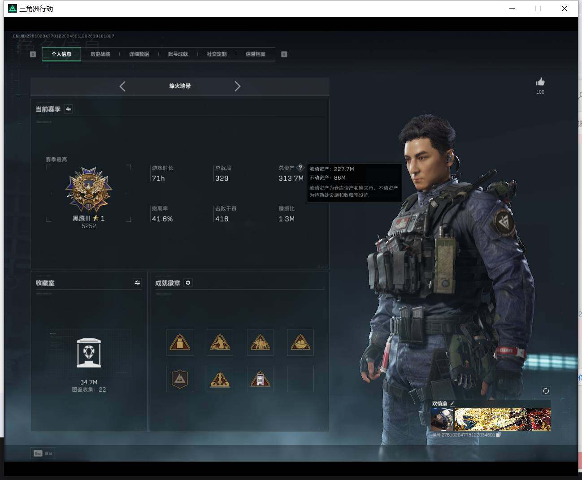Select the gray shield achievement badge
Image resolution: width=582 pixels, height=480 pixels.
click(180, 379)
